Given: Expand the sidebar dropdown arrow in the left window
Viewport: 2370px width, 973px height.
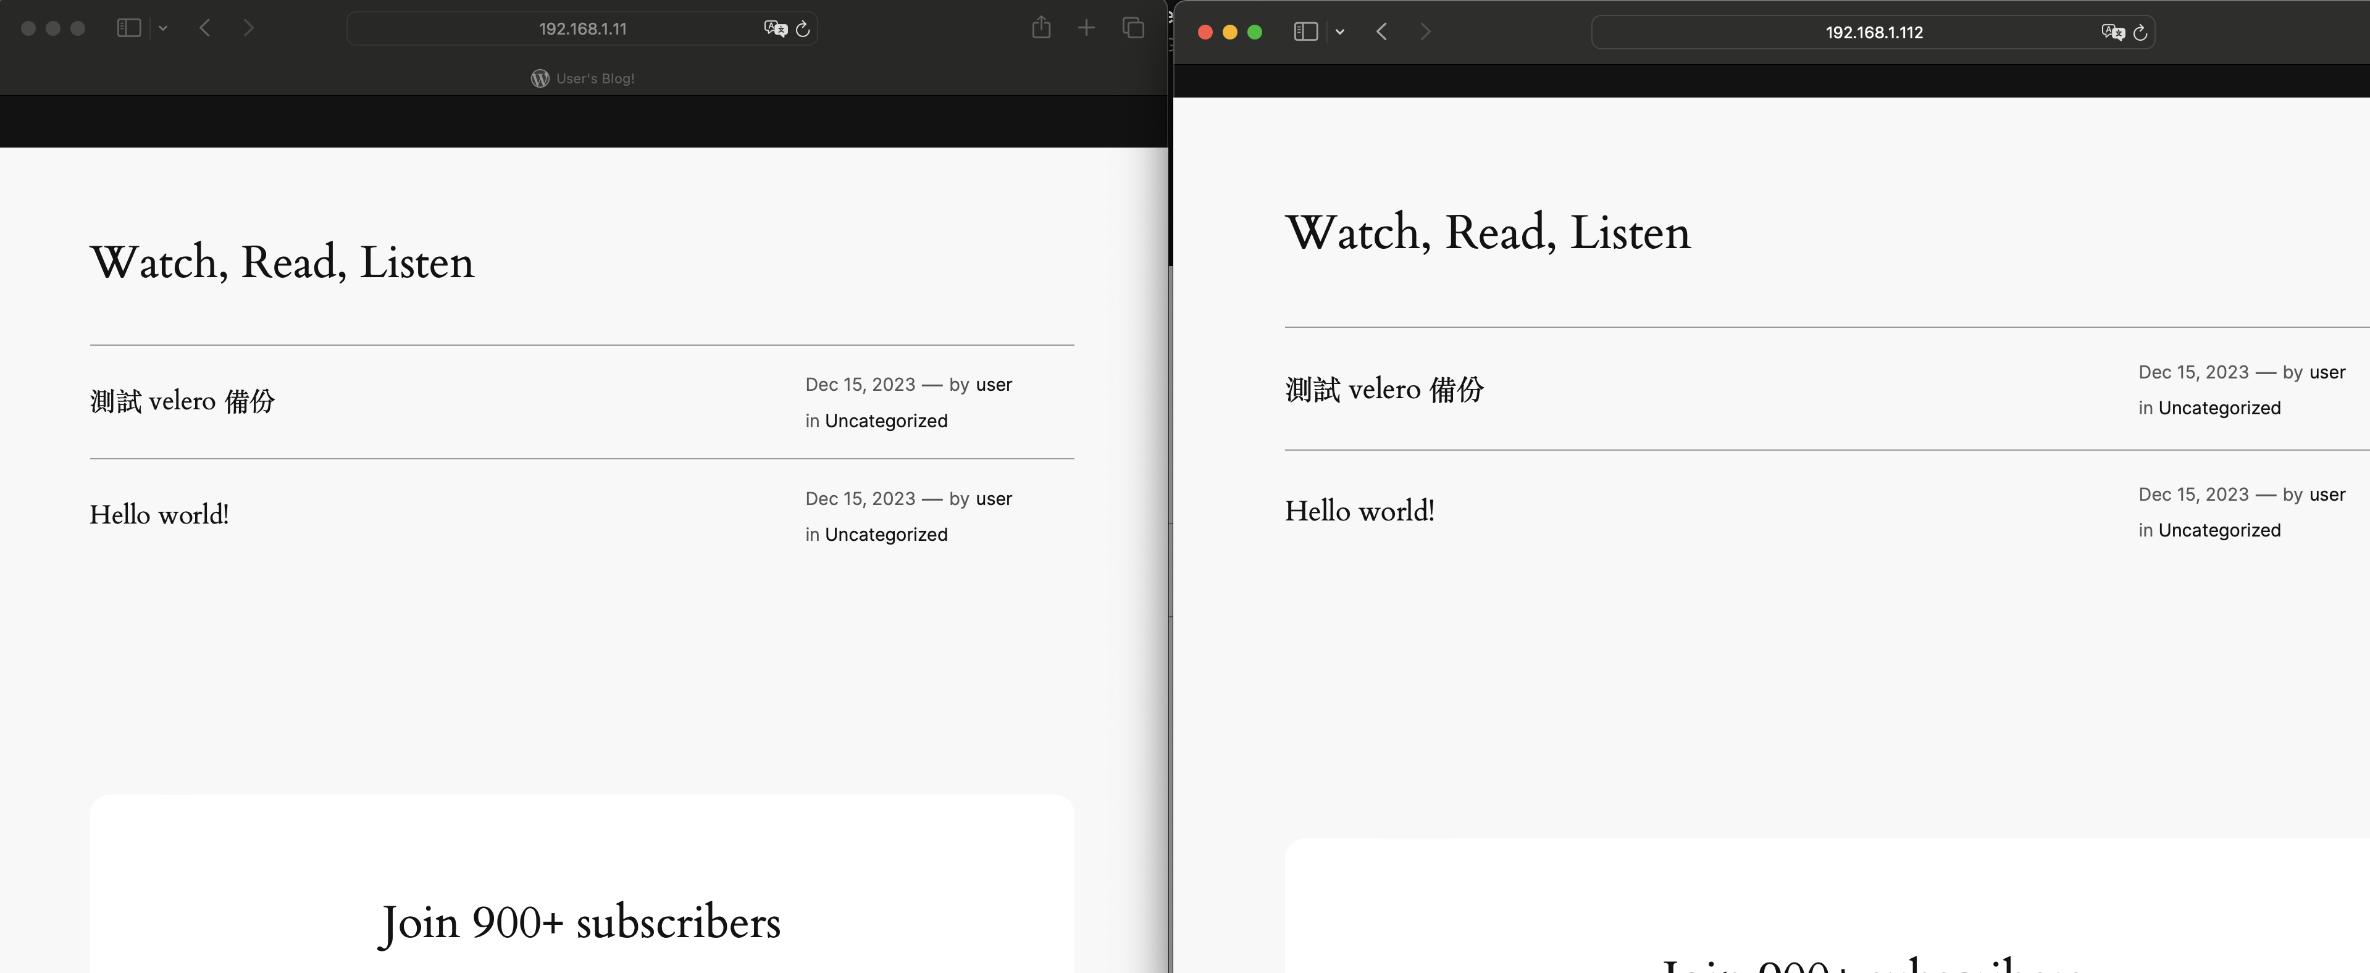Looking at the screenshot, I should (x=163, y=28).
